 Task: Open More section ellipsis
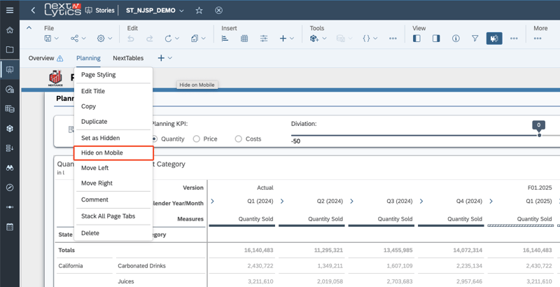[538, 38]
